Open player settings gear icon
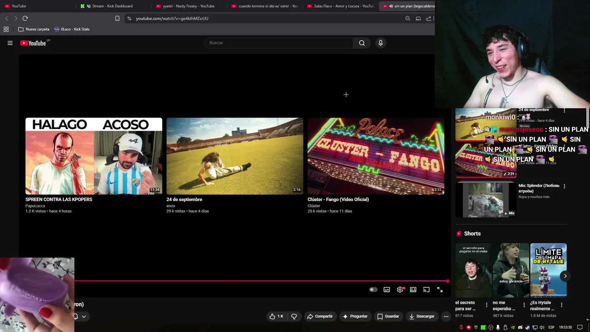The image size is (590, 332). coord(400,290)
